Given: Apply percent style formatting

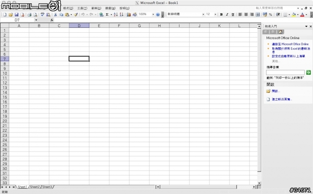Looking at the screenshot, I should 270,14.
